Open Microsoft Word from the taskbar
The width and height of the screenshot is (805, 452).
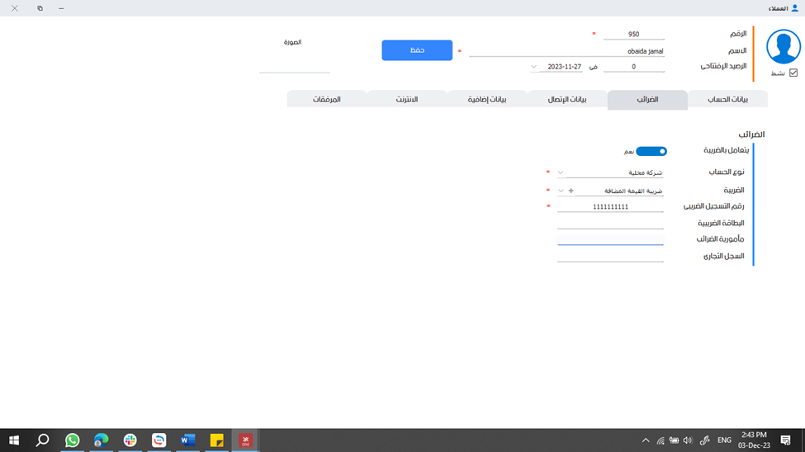187,440
